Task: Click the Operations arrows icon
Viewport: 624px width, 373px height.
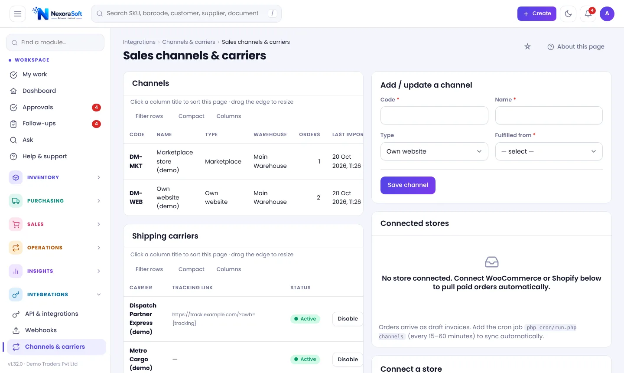Action: (x=16, y=248)
